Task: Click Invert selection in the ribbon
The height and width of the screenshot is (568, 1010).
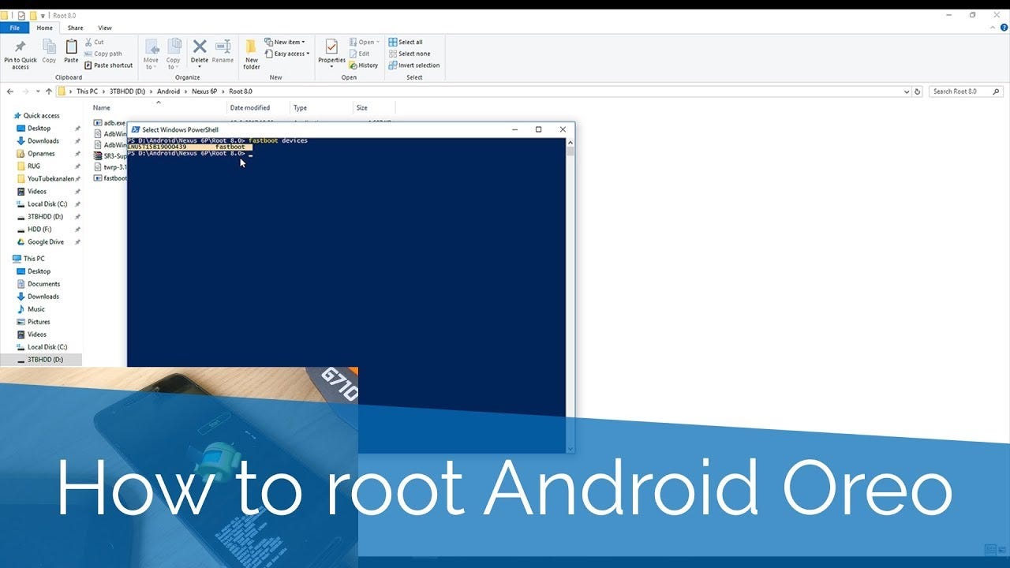Action: click(x=413, y=65)
